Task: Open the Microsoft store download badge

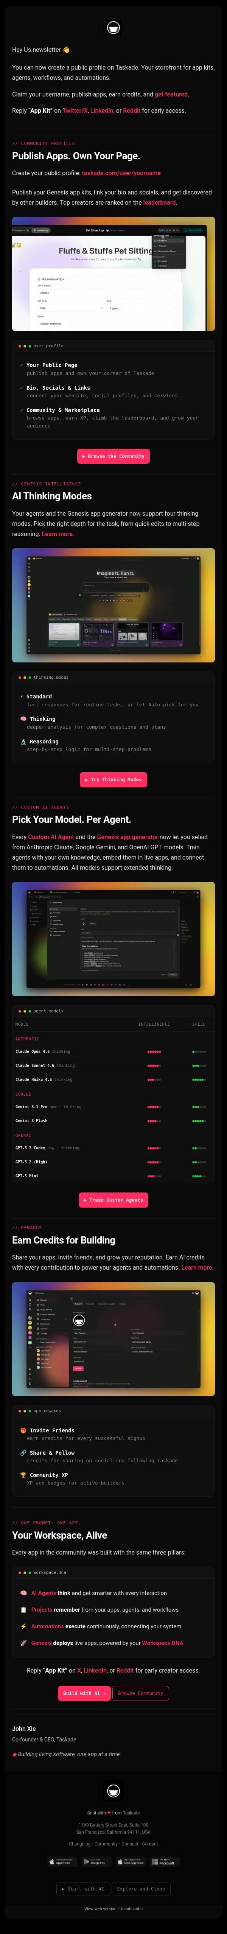Action: 165,1861
